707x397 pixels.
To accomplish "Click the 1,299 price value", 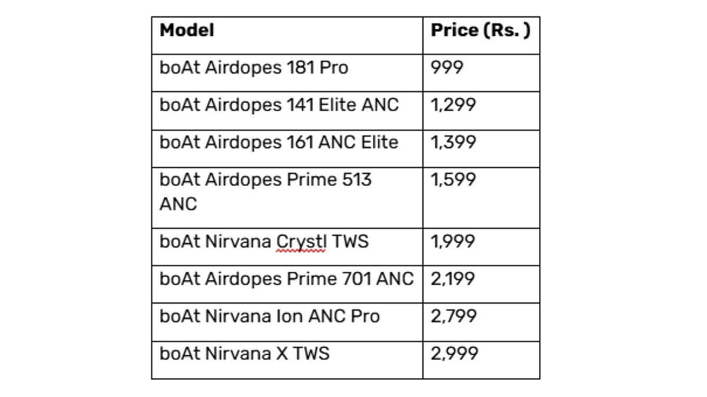I will pos(453,105).
